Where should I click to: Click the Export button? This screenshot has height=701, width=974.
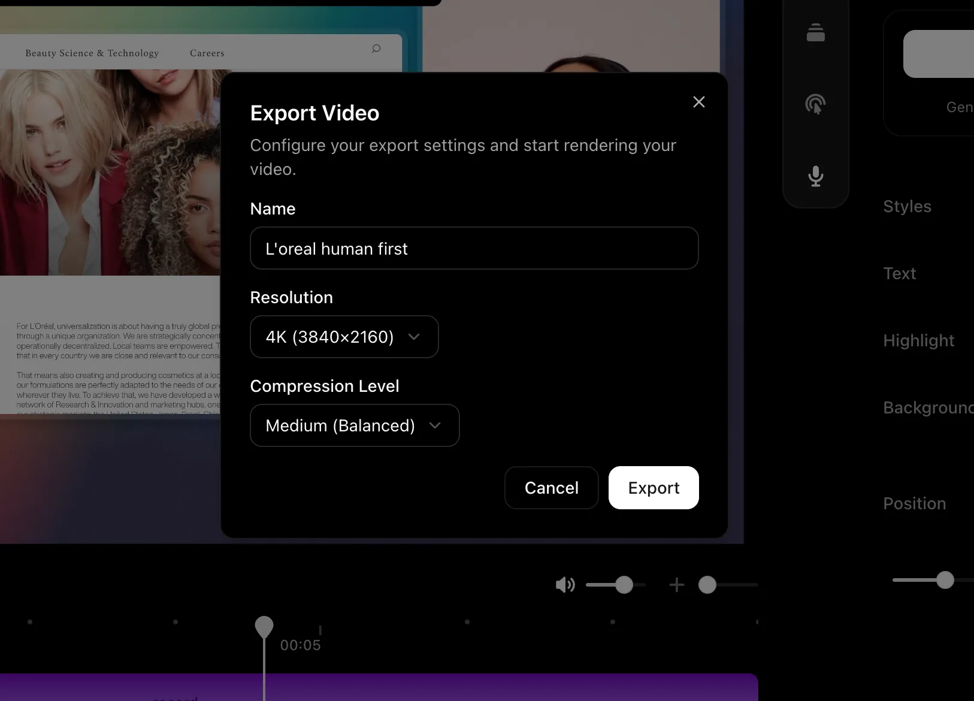pos(653,488)
